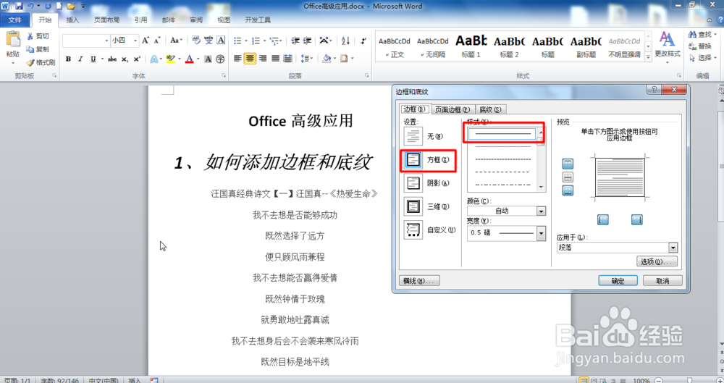Toggle Underline formatting
The image size is (724, 383).
(93, 59)
